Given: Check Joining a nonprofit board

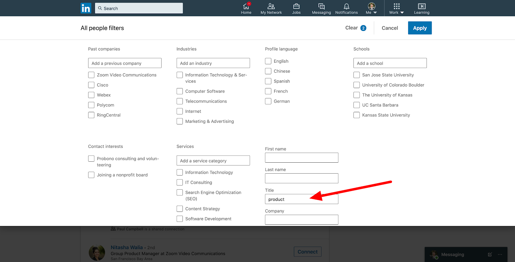Looking at the screenshot, I should [91, 175].
